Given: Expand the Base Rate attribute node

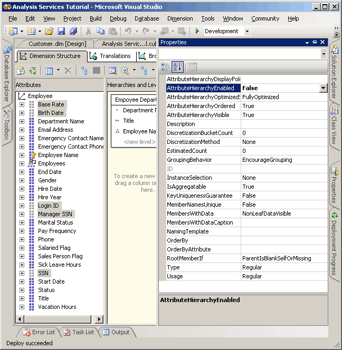Looking at the screenshot, I should coord(22,104).
